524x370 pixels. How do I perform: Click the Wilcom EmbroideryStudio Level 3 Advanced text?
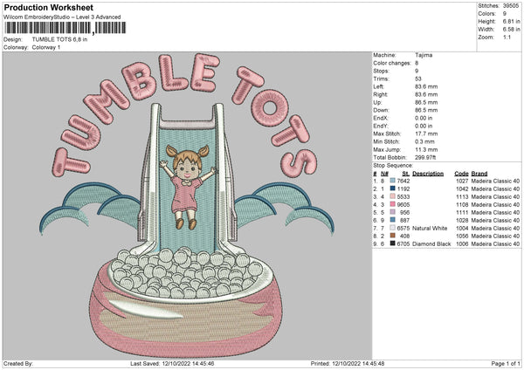[62, 17]
